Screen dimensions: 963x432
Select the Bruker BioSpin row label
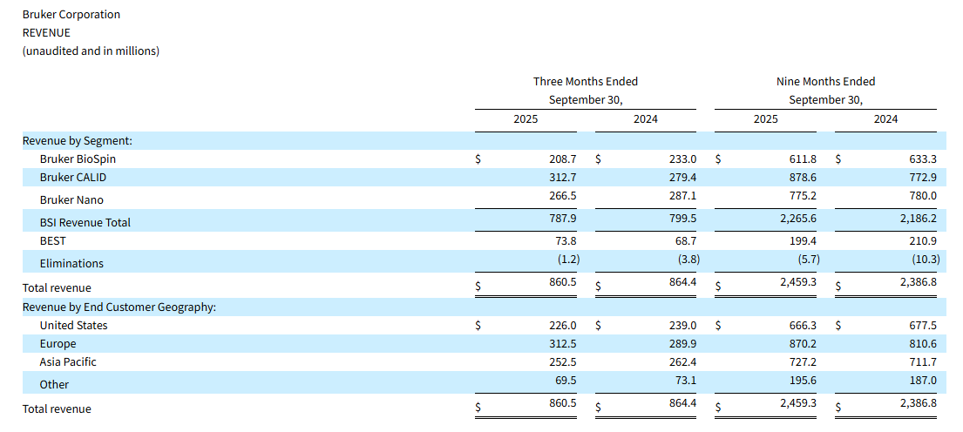pyautogui.click(x=78, y=159)
